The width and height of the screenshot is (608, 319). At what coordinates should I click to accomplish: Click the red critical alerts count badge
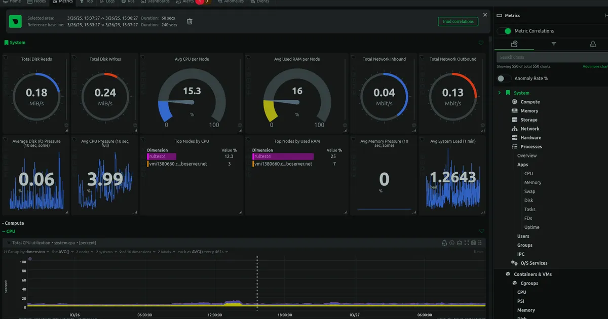[199, 2]
